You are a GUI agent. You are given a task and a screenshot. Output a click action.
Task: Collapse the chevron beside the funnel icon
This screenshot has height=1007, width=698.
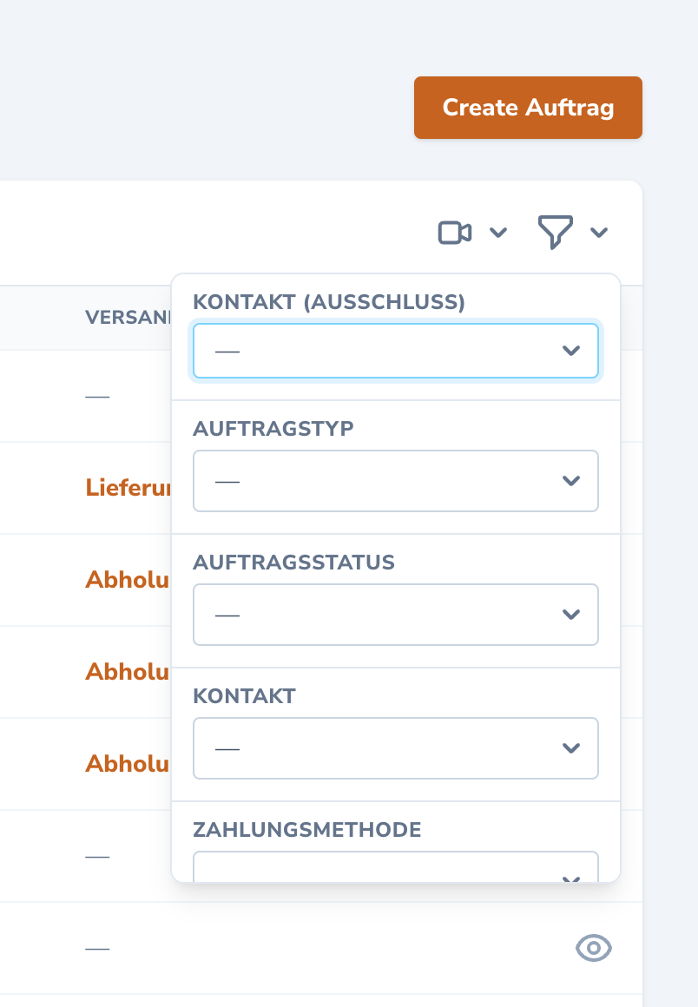tap(599, 233)
